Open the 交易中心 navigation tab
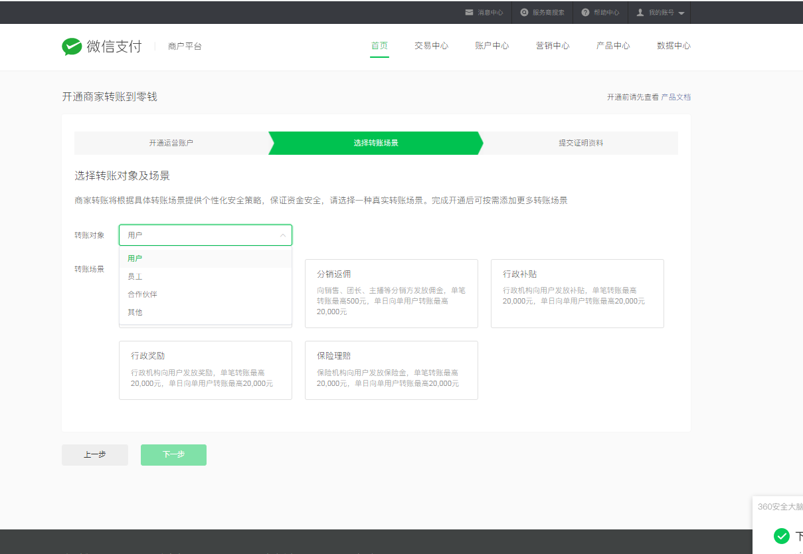Image resolution: width=803 pixels, height=554 pixels. pos(431,46)
